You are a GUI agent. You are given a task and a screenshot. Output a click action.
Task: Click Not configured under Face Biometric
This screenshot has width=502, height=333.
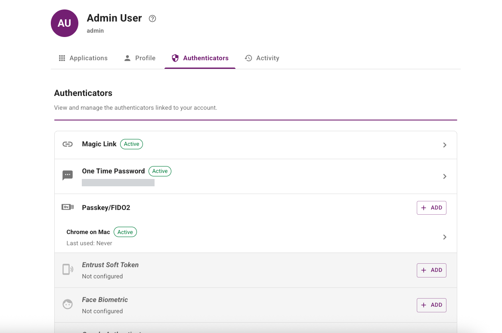102,311
